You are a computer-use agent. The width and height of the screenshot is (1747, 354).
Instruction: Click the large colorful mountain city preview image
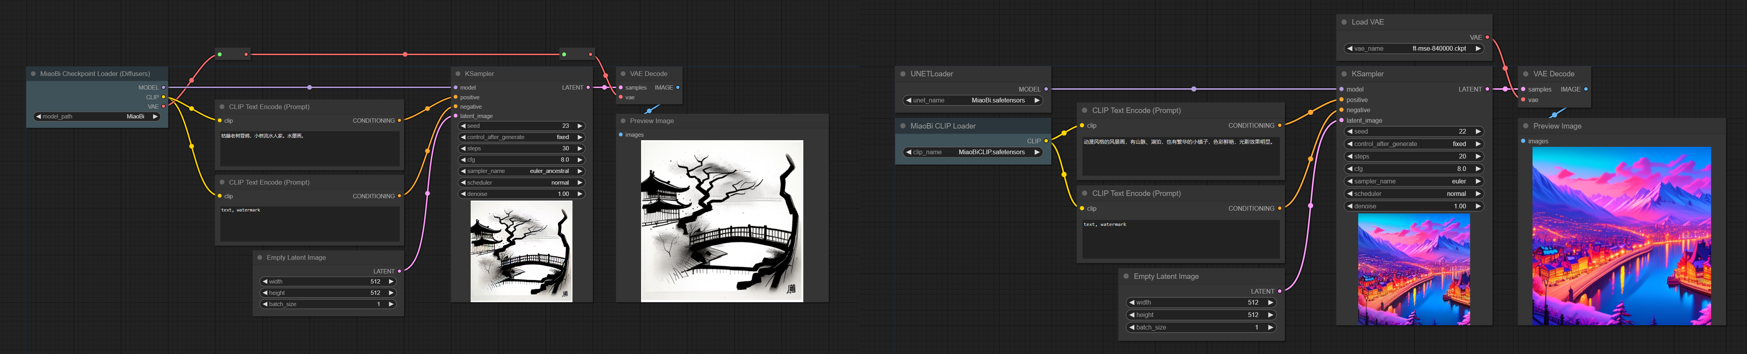coord(1621,236)
